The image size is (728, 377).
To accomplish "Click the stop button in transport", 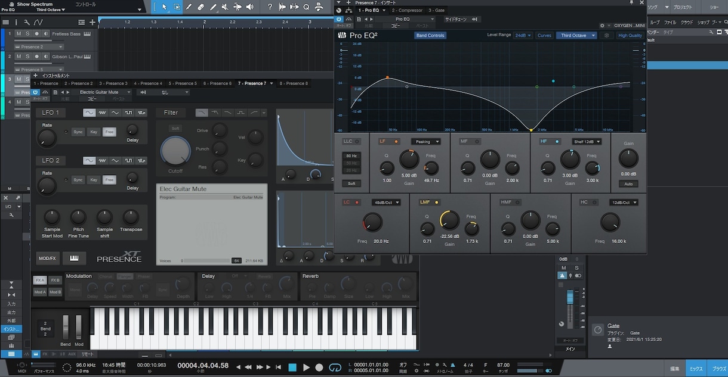I will pyautogui.click(x=292, y=367).
